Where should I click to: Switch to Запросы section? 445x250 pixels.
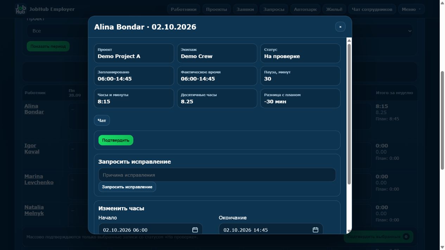(x=274, y=9)
